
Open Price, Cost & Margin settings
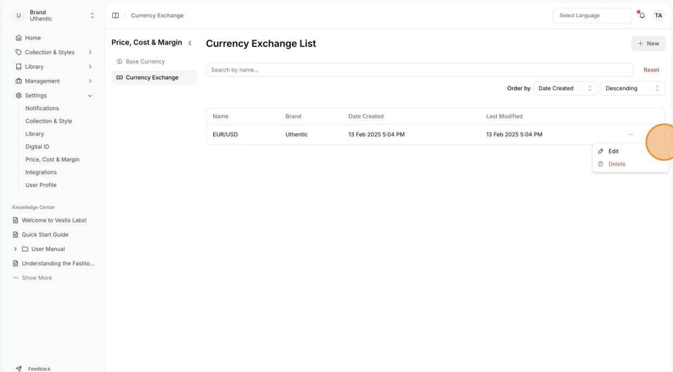(53, 160)
